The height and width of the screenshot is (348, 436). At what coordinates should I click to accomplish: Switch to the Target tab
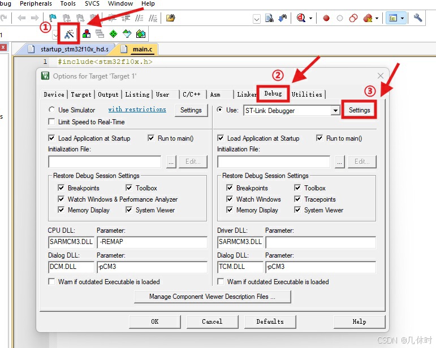click(81, 94)
